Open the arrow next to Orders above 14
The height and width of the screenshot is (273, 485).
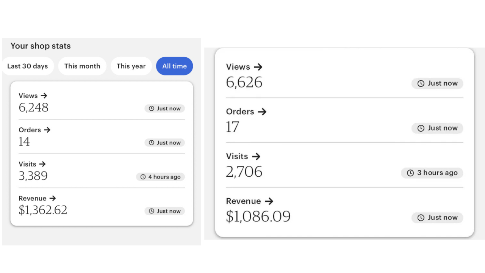pos(47,130)
